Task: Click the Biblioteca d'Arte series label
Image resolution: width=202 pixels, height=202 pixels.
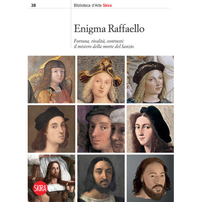Action: pos(88,5)
